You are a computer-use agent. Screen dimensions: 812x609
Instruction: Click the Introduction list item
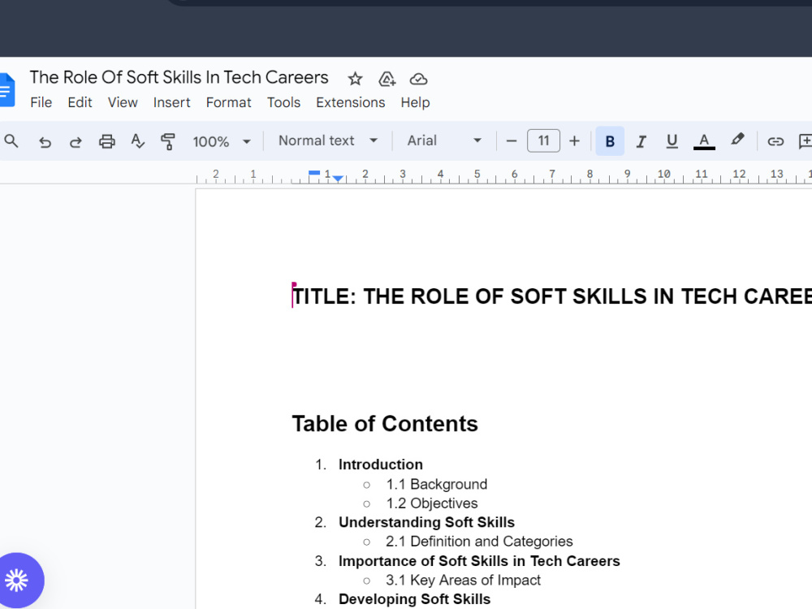point(381,464)
